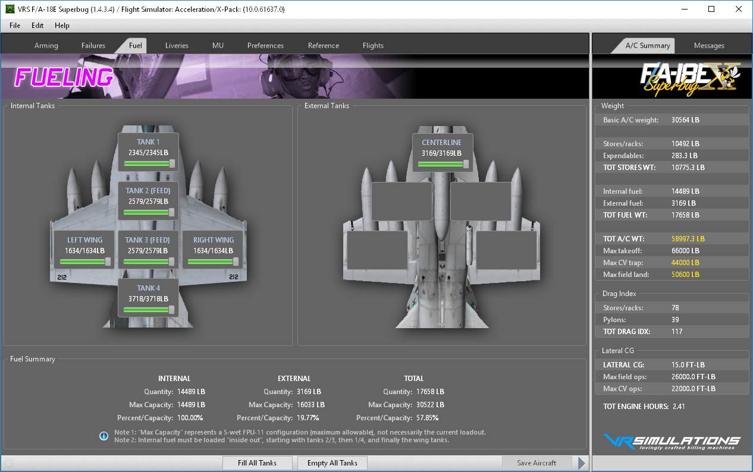Click the Fill All Tanks button
Screen dimensions: 753x472
click(x=258, y=463)
